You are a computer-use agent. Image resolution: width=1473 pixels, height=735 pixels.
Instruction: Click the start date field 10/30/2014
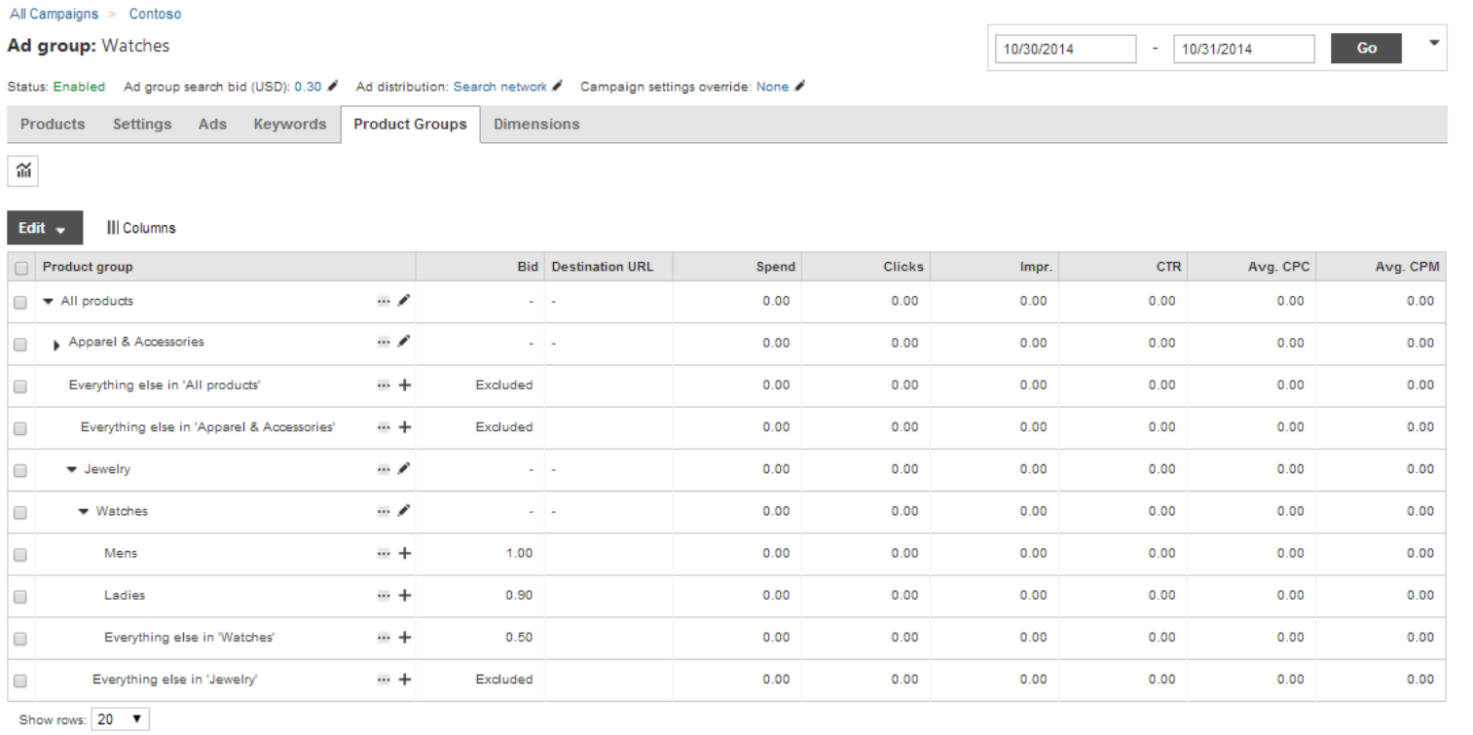pos(1065,49)
